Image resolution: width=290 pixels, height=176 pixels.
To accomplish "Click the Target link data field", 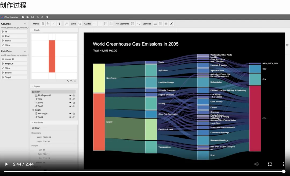I will click(x=14, y=77).
